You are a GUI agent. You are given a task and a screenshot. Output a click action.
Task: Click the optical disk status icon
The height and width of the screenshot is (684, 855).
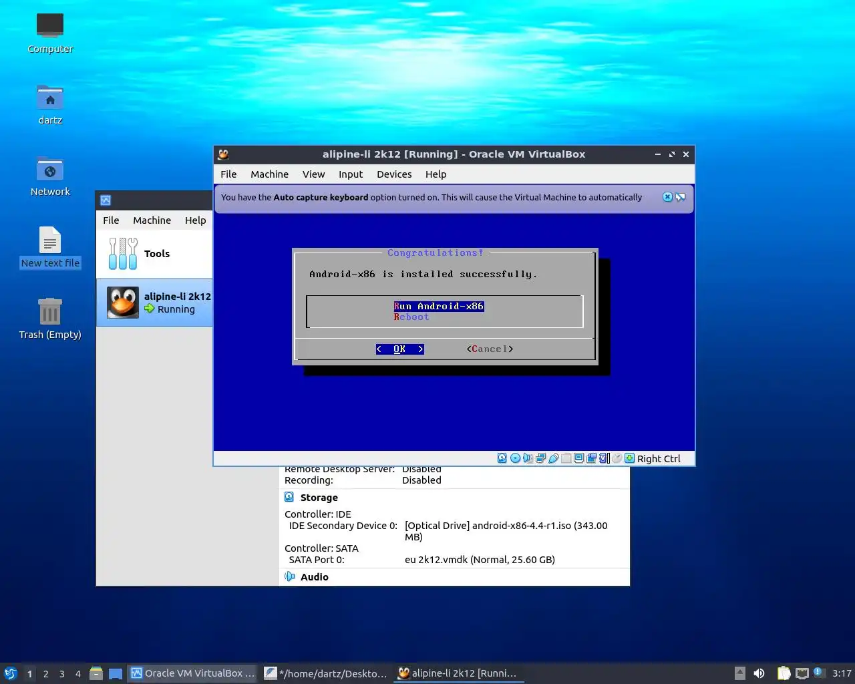[515, 458]
